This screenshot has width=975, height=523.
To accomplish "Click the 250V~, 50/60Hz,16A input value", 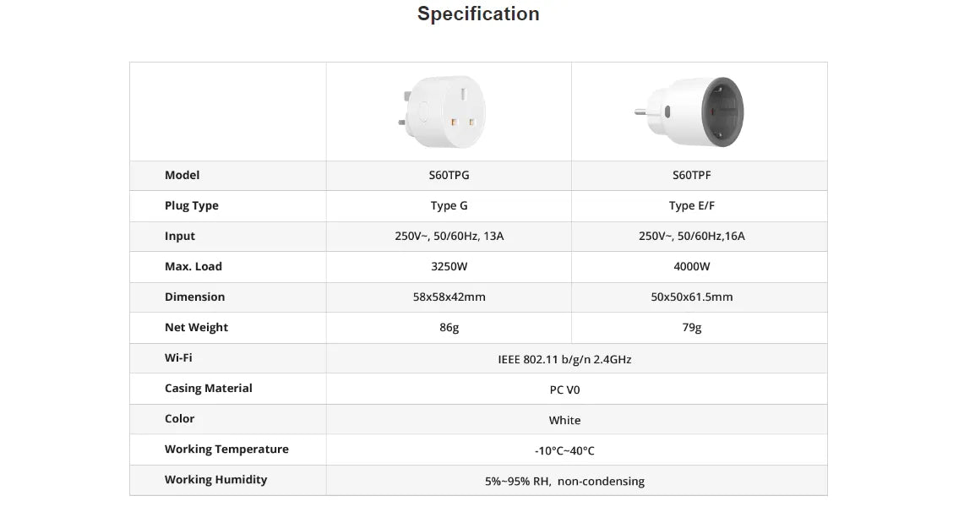I will 692,237.
